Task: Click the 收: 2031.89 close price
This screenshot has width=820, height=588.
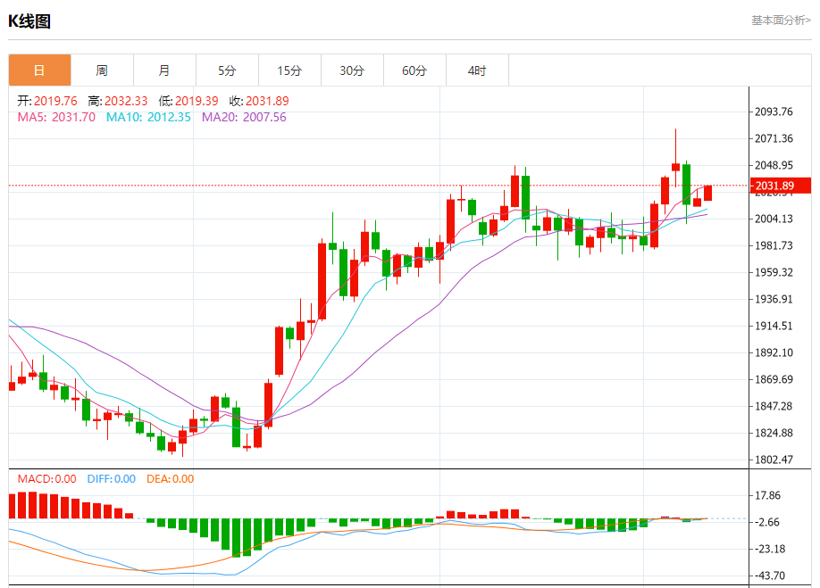Action: click(x=259, y=101)
